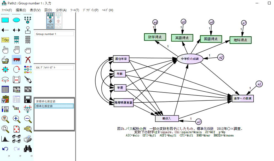Click the print diagram printer icon

(28, 138)
